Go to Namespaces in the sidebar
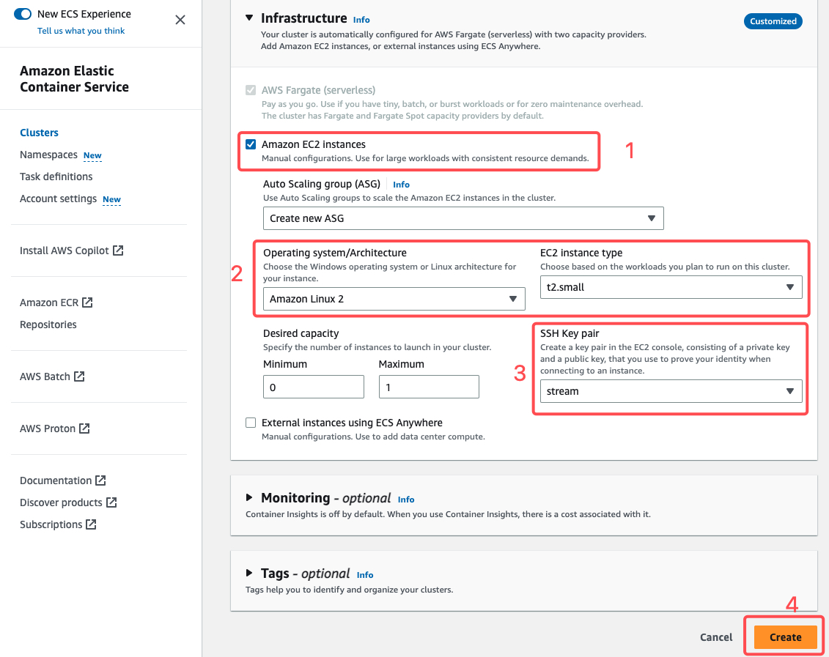The image size is (829, 657). pos(48,155)
